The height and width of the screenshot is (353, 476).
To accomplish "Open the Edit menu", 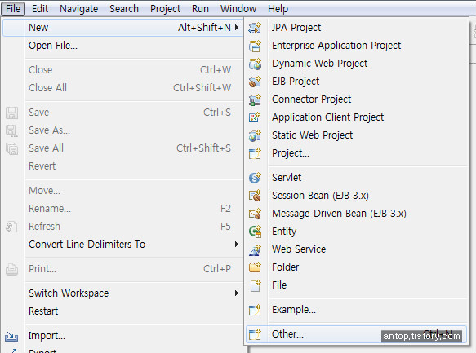I will (40, 8).
